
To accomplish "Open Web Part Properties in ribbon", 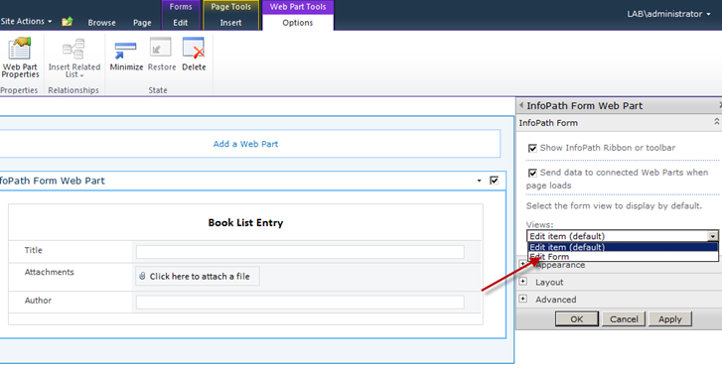I will (20, 58).
